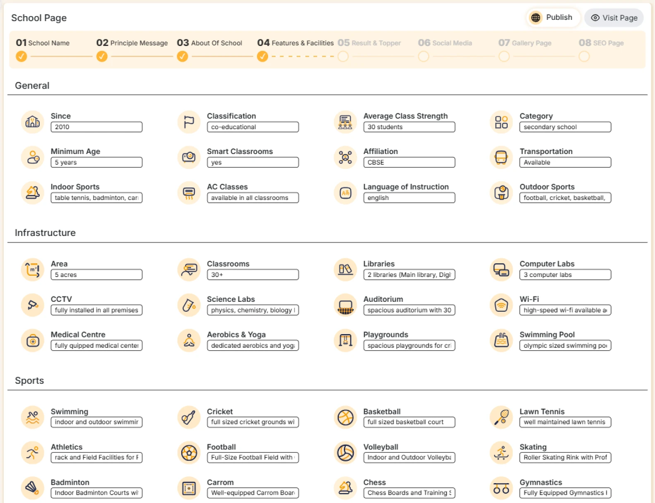Click the Football icon
Viewport: 655px width, 503px height.
(189, 452)
